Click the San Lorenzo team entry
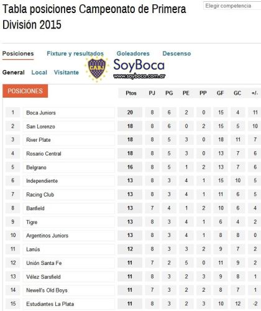 (40, 126)
